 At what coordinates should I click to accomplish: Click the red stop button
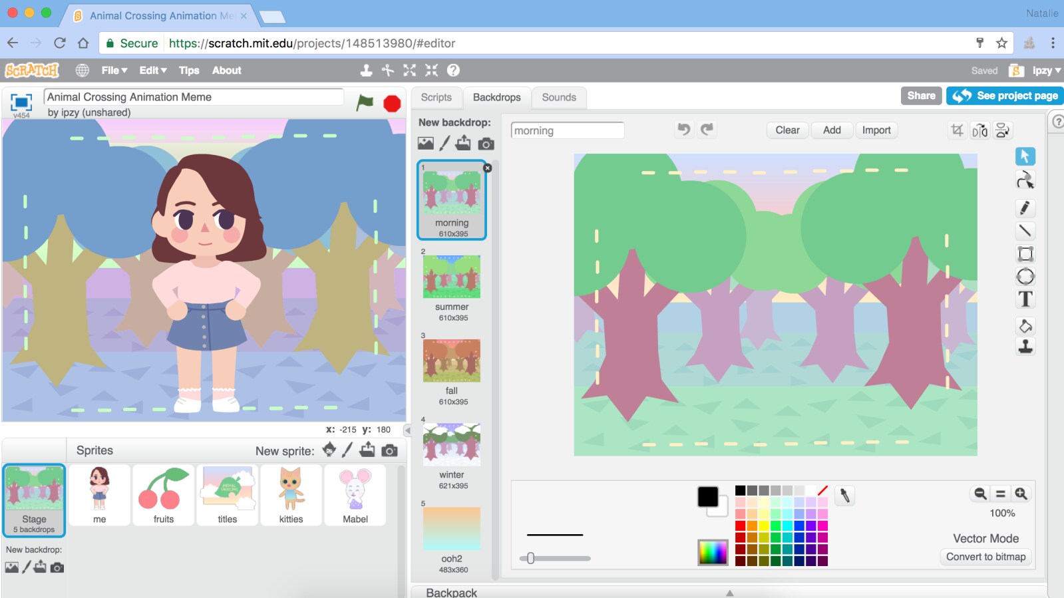[x=392, y=103]
